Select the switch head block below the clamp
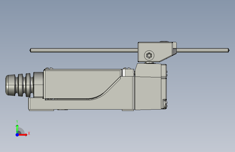 [151, 87]
